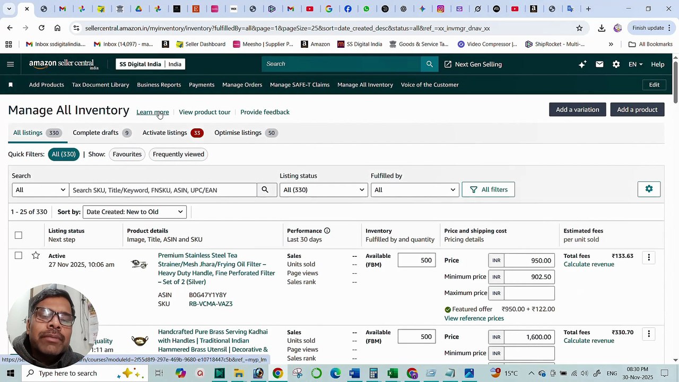This screenshot has height=382, width=679.
Task: Open actions menu for ₹133.63 fees row
Action: click(649, 258)
